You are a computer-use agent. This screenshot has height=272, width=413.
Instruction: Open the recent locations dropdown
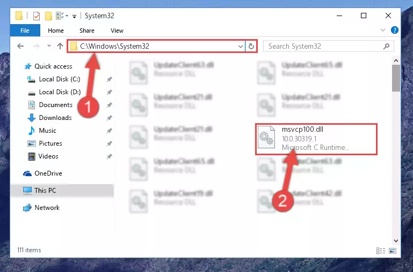(x=49, y=46)
